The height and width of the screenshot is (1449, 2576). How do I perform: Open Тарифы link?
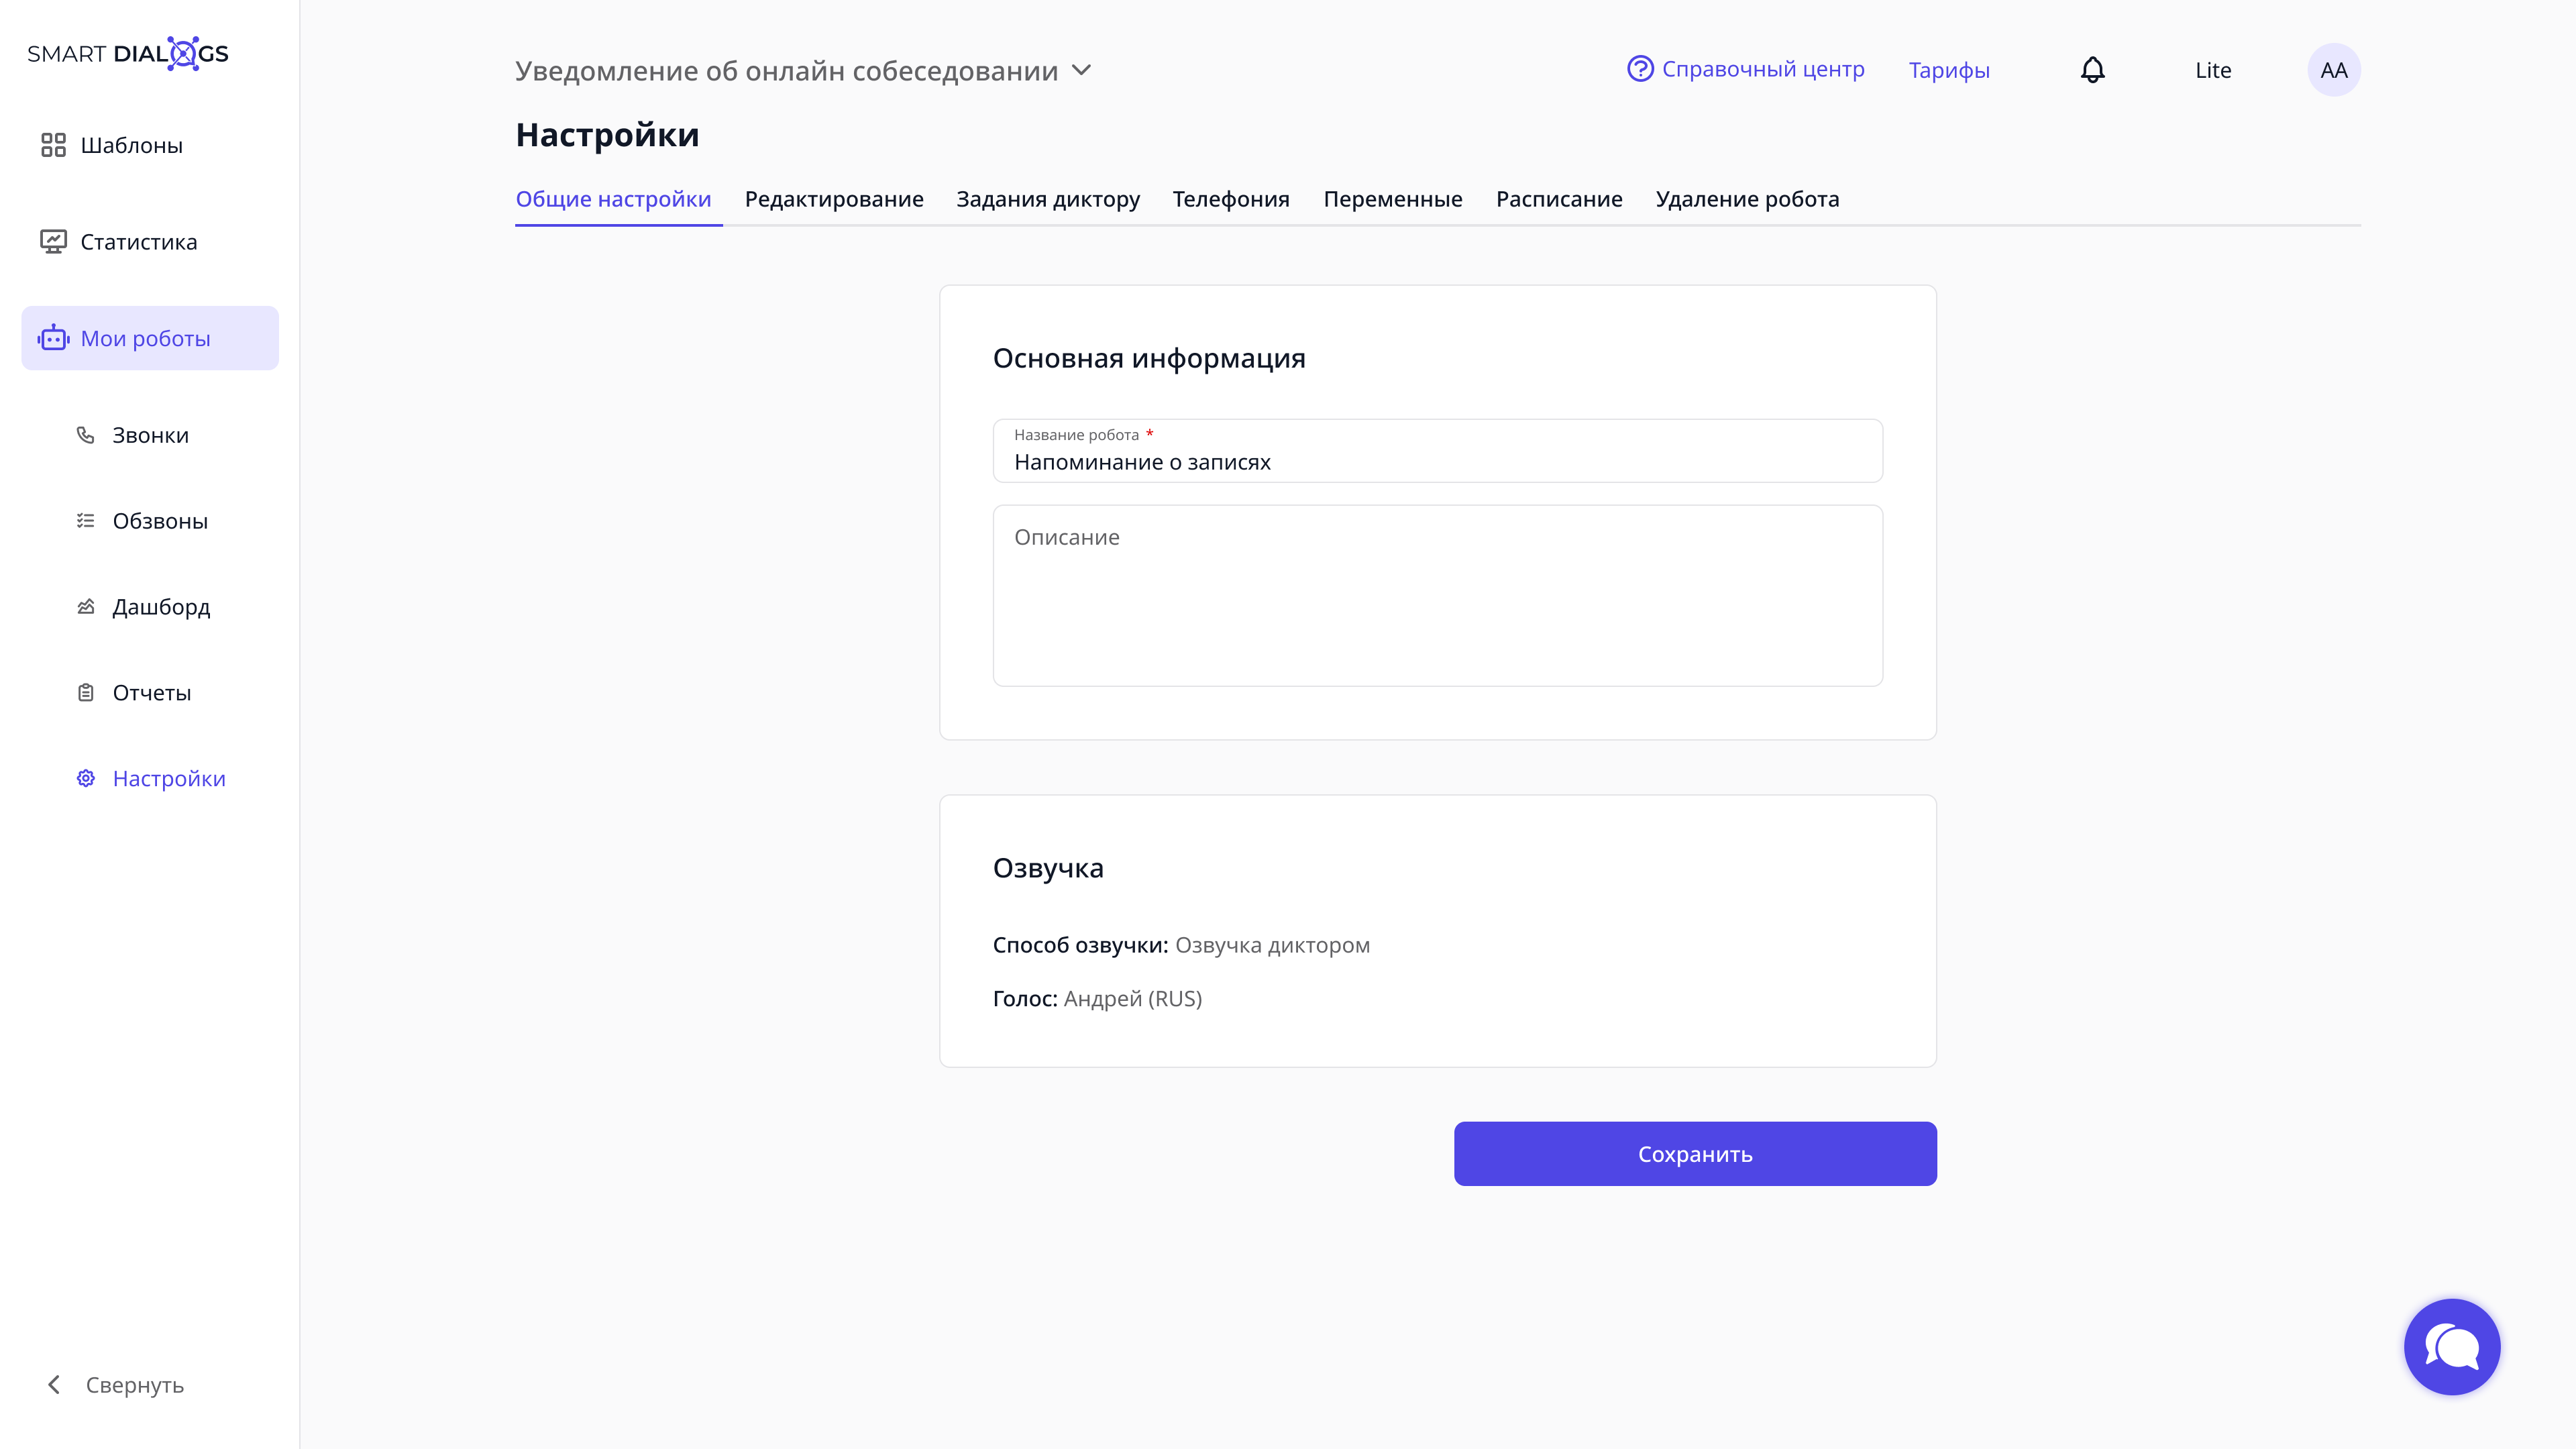click(1949, 71)
